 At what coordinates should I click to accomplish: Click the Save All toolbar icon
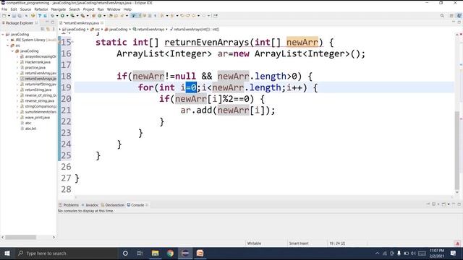(x=20, y=16)
